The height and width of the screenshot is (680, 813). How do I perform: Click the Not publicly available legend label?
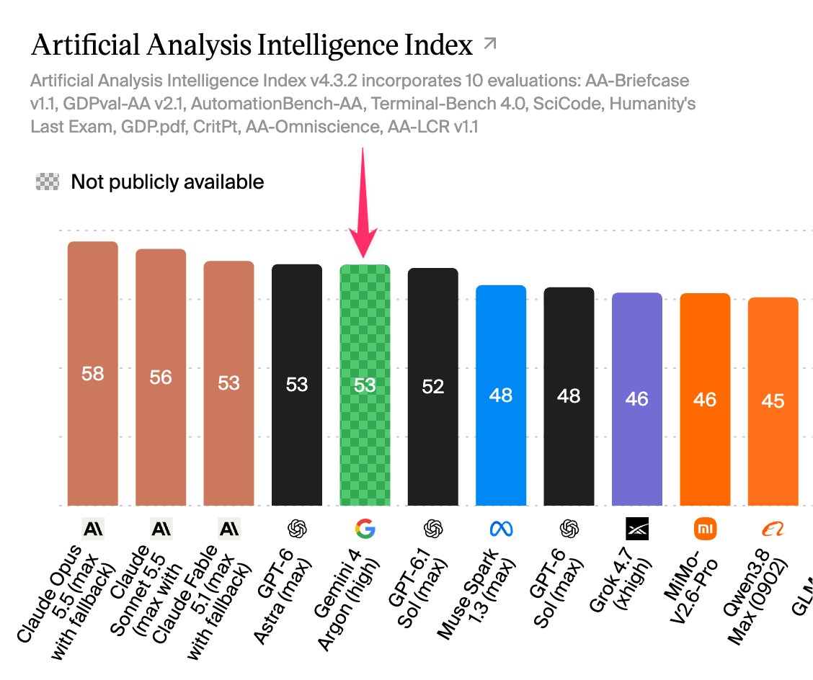click(167, 182)
